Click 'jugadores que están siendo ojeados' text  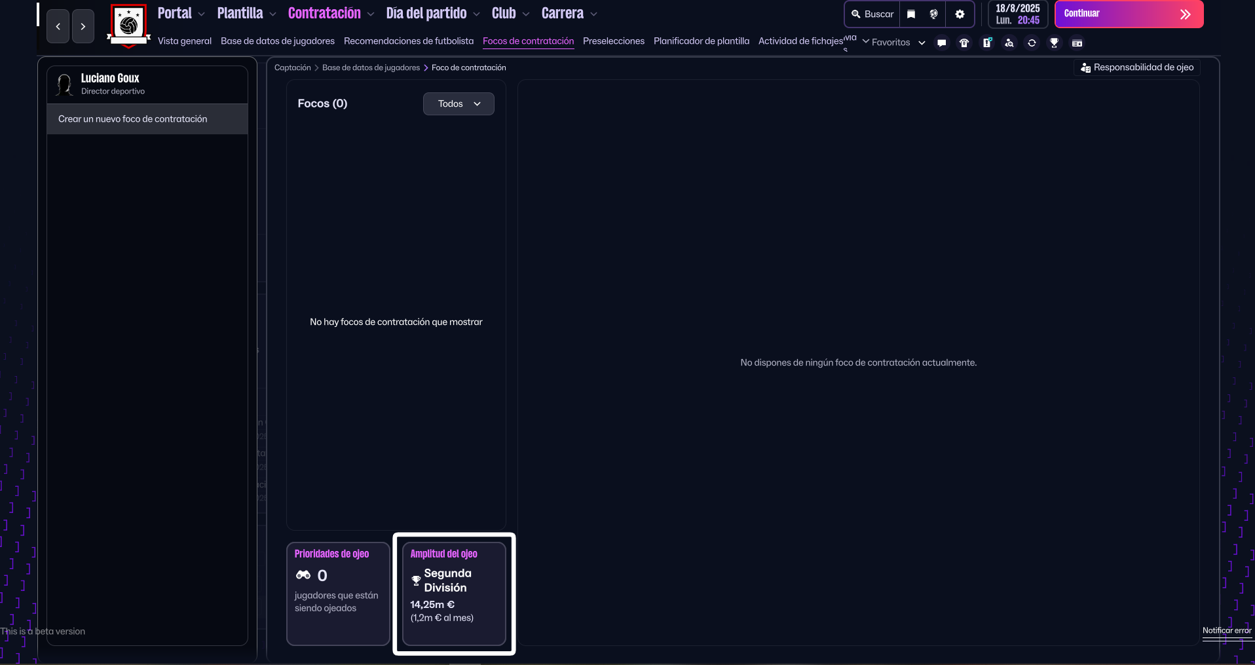(337, 602)
